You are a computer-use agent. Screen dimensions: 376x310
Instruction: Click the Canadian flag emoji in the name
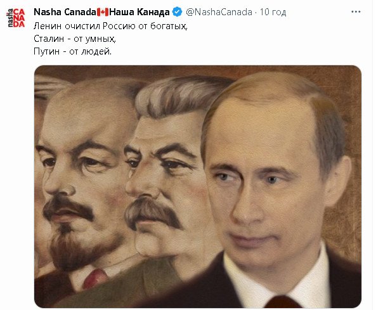103,12
